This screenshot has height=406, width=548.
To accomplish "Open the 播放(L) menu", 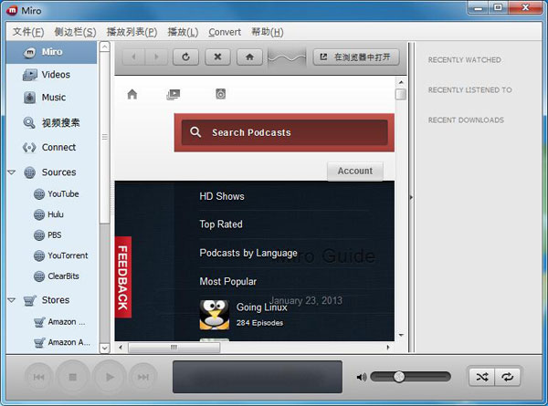I will pyautogui.click(x=183, y=32).
